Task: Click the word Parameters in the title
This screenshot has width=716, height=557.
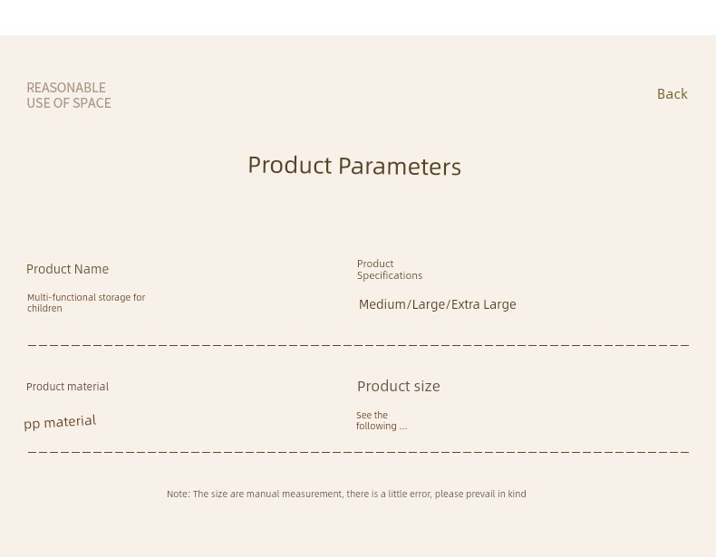Action: point(400,167)
